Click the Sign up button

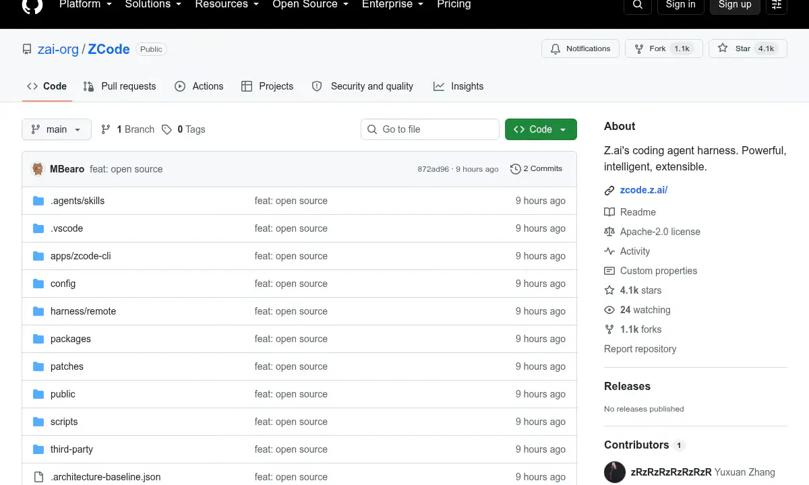coord(735,5)
